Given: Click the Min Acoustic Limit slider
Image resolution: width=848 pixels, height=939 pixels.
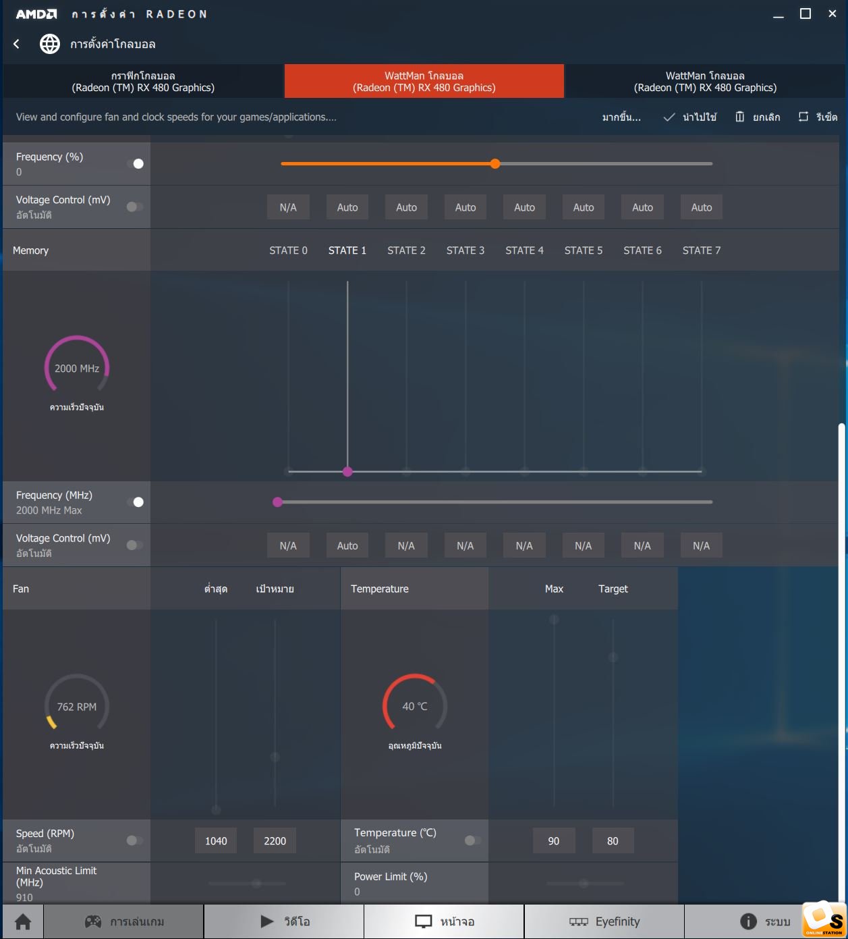Looking at the screenshot, I should click(x=247, y=883).
